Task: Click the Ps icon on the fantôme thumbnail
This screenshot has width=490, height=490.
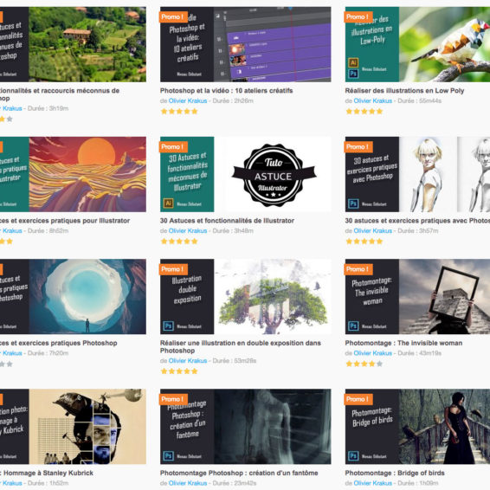Action: point(168,456)
